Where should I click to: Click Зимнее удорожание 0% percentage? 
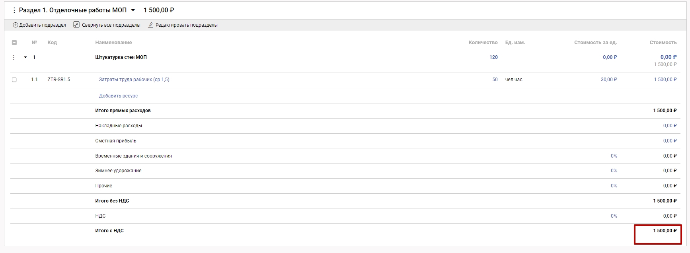click(x=614, y=171)
